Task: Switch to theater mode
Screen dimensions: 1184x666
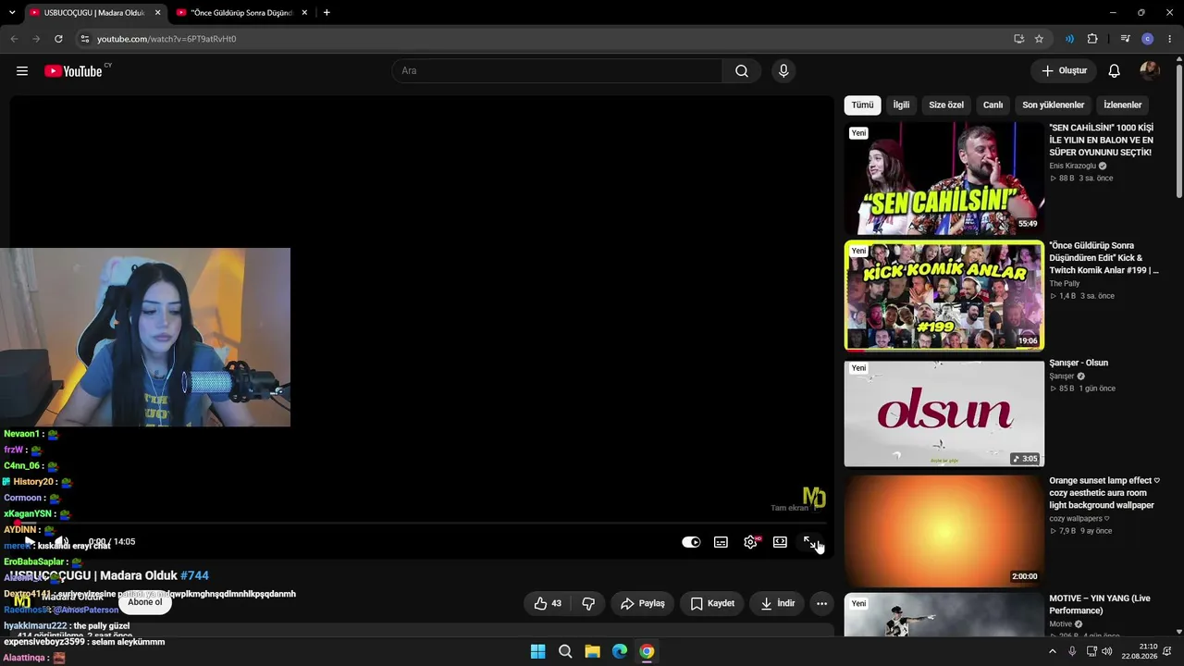Action: click(780, 542)
